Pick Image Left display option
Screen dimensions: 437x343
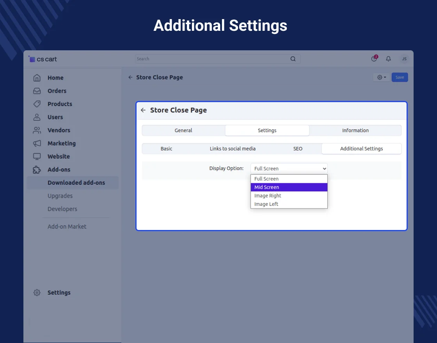[289, 204]
